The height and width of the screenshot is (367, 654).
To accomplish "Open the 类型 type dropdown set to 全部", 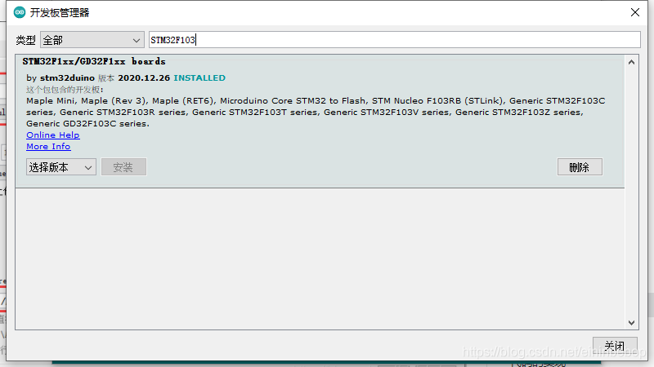I will pos(92,40).
